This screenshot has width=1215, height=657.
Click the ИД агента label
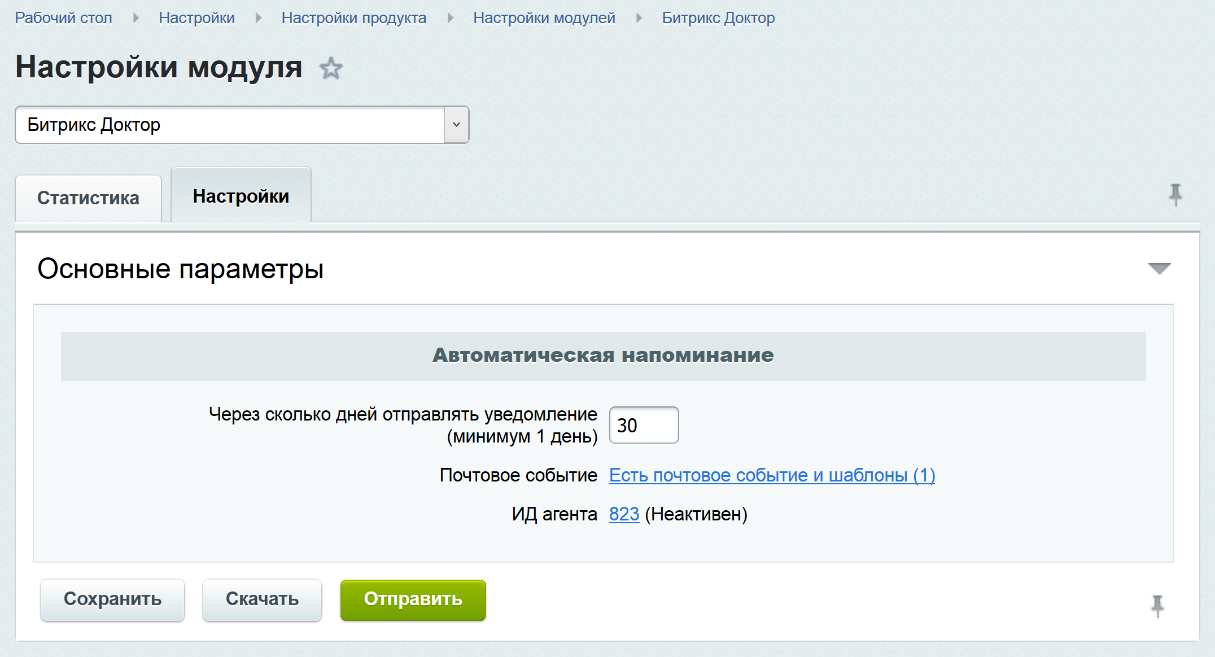tap(554, 514)
